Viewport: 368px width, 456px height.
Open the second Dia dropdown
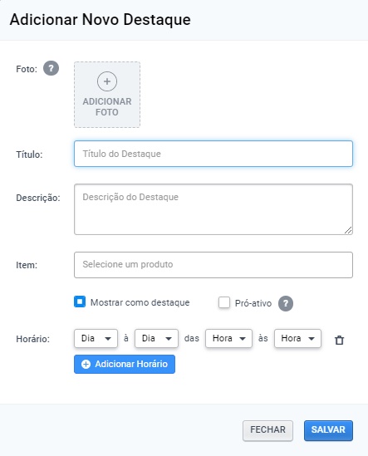156,339
